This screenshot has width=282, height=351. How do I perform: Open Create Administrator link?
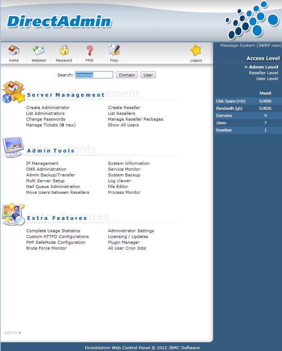coord(48,108)
